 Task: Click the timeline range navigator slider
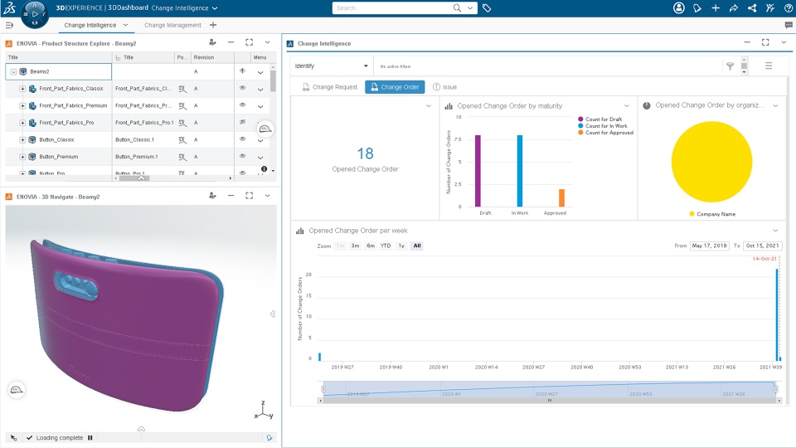[x=549, y=389]
